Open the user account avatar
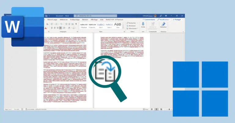Viewport: 235px width, 123px height. (155, 16)
